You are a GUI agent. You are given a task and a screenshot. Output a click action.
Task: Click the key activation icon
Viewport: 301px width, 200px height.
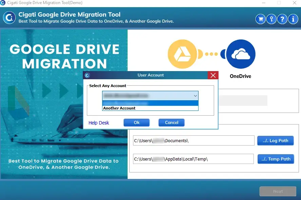tap(271, 19)
